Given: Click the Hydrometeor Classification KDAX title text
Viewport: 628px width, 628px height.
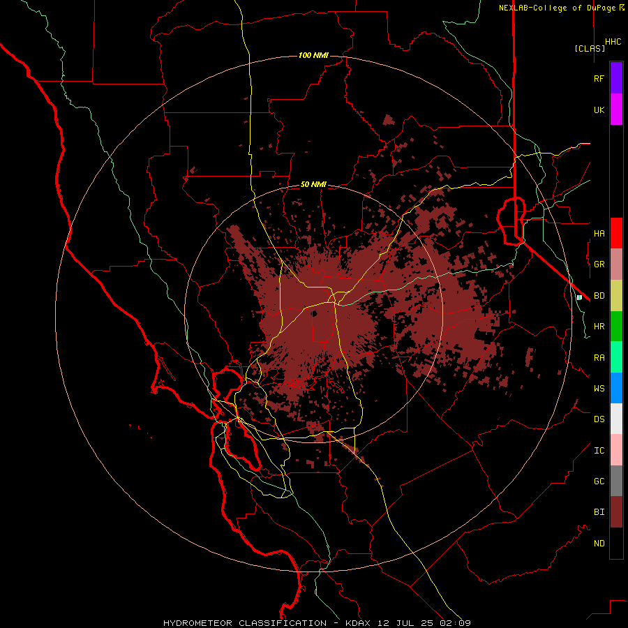Looking at the screenshot, I should tap(317, 623).
